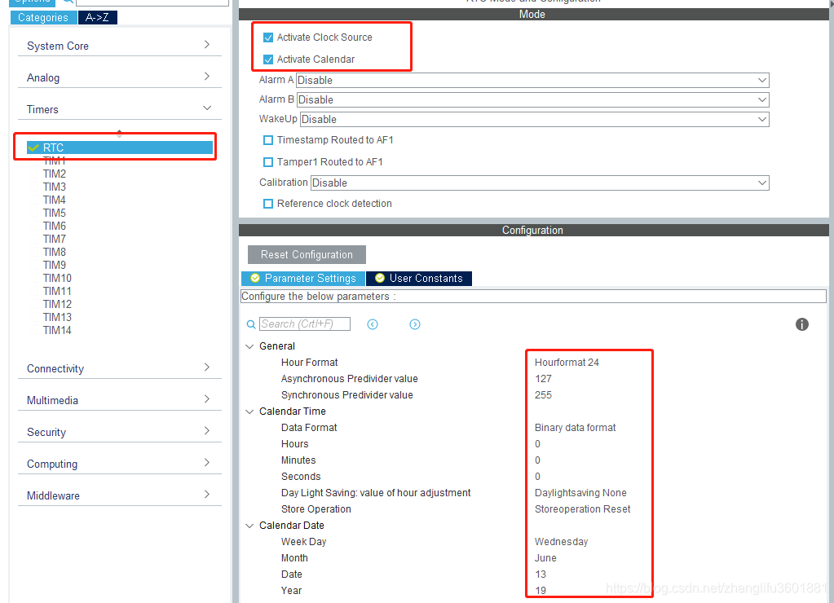Click the Daylightsaving None value
834x603 pixels.
click(580, 493)
